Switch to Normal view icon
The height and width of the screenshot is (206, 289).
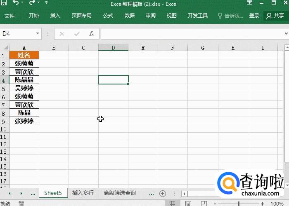click(x=173, y=203)
